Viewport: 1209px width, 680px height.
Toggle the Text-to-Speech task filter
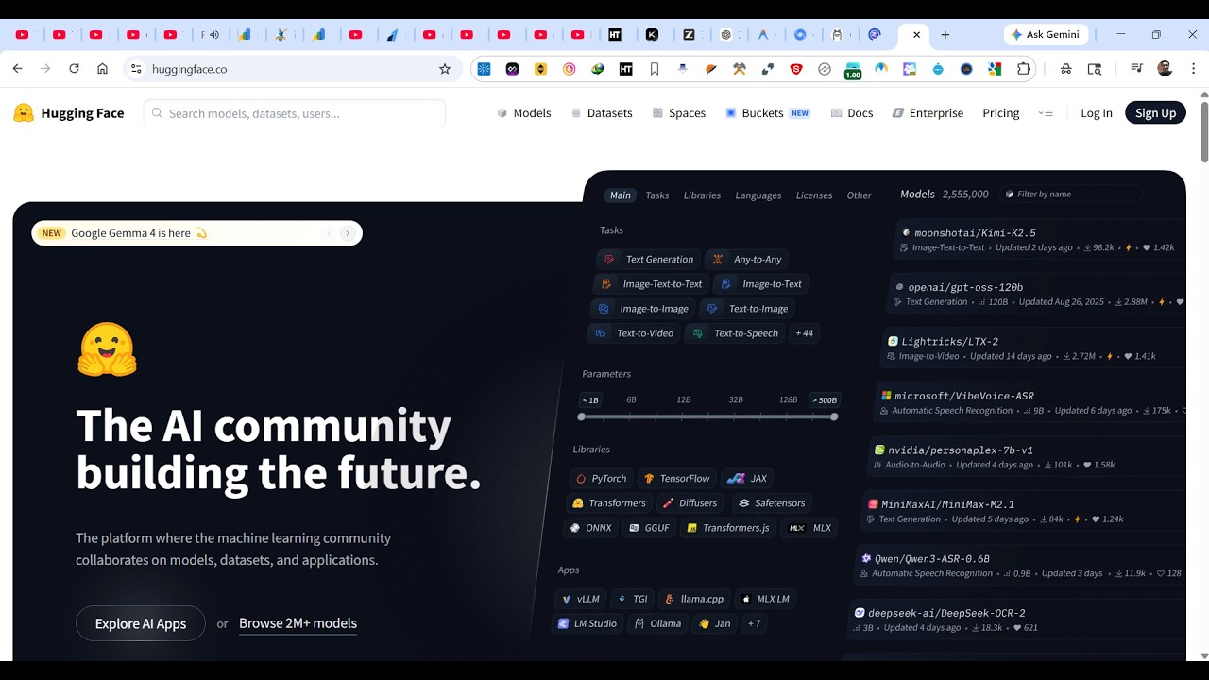pyautogui.click(x=735, y=333)
